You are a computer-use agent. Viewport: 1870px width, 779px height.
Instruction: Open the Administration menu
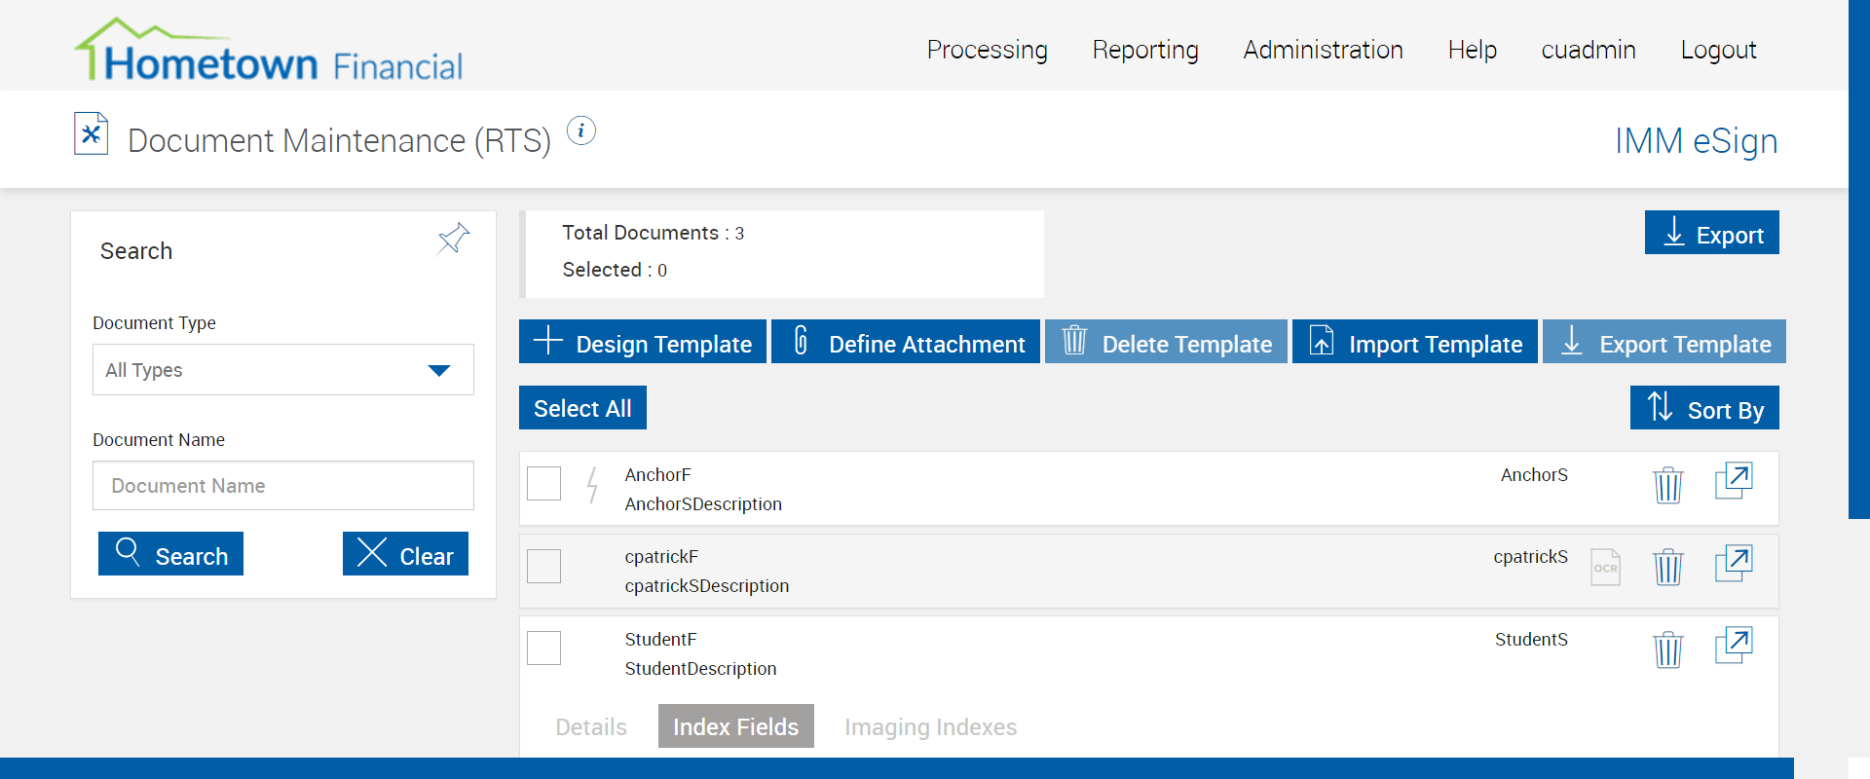1323,50
